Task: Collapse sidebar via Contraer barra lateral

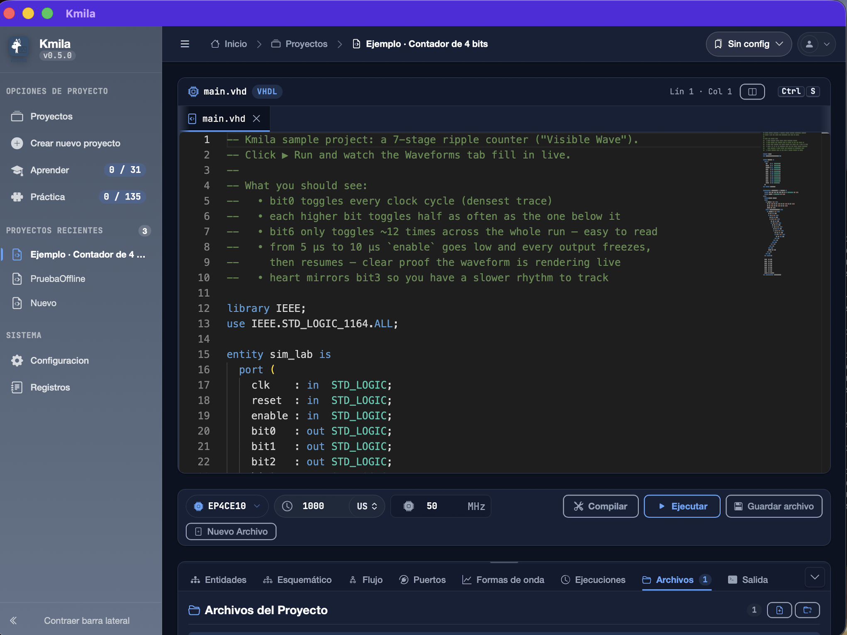Action: point(81,620)
